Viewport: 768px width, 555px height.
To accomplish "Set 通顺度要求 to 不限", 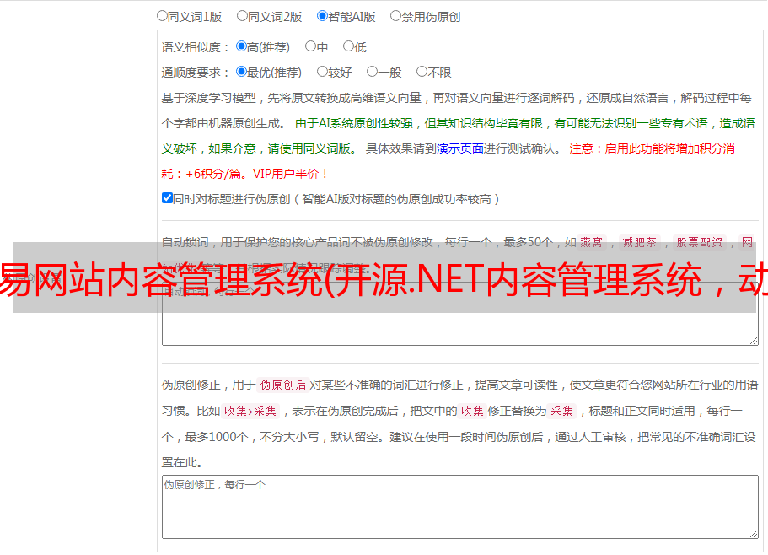I will point(422,72).
